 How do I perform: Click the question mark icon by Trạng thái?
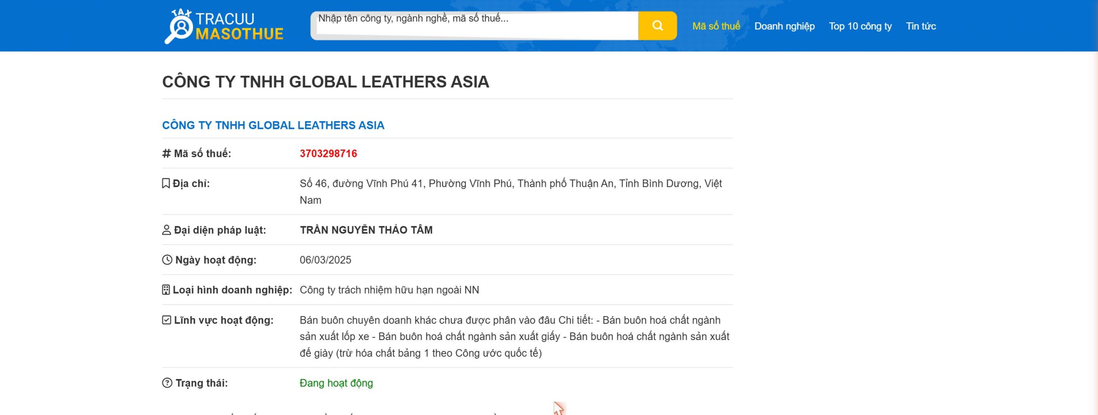click(167, 383)
